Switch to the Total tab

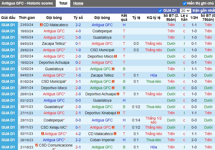(x=63, y=3)
